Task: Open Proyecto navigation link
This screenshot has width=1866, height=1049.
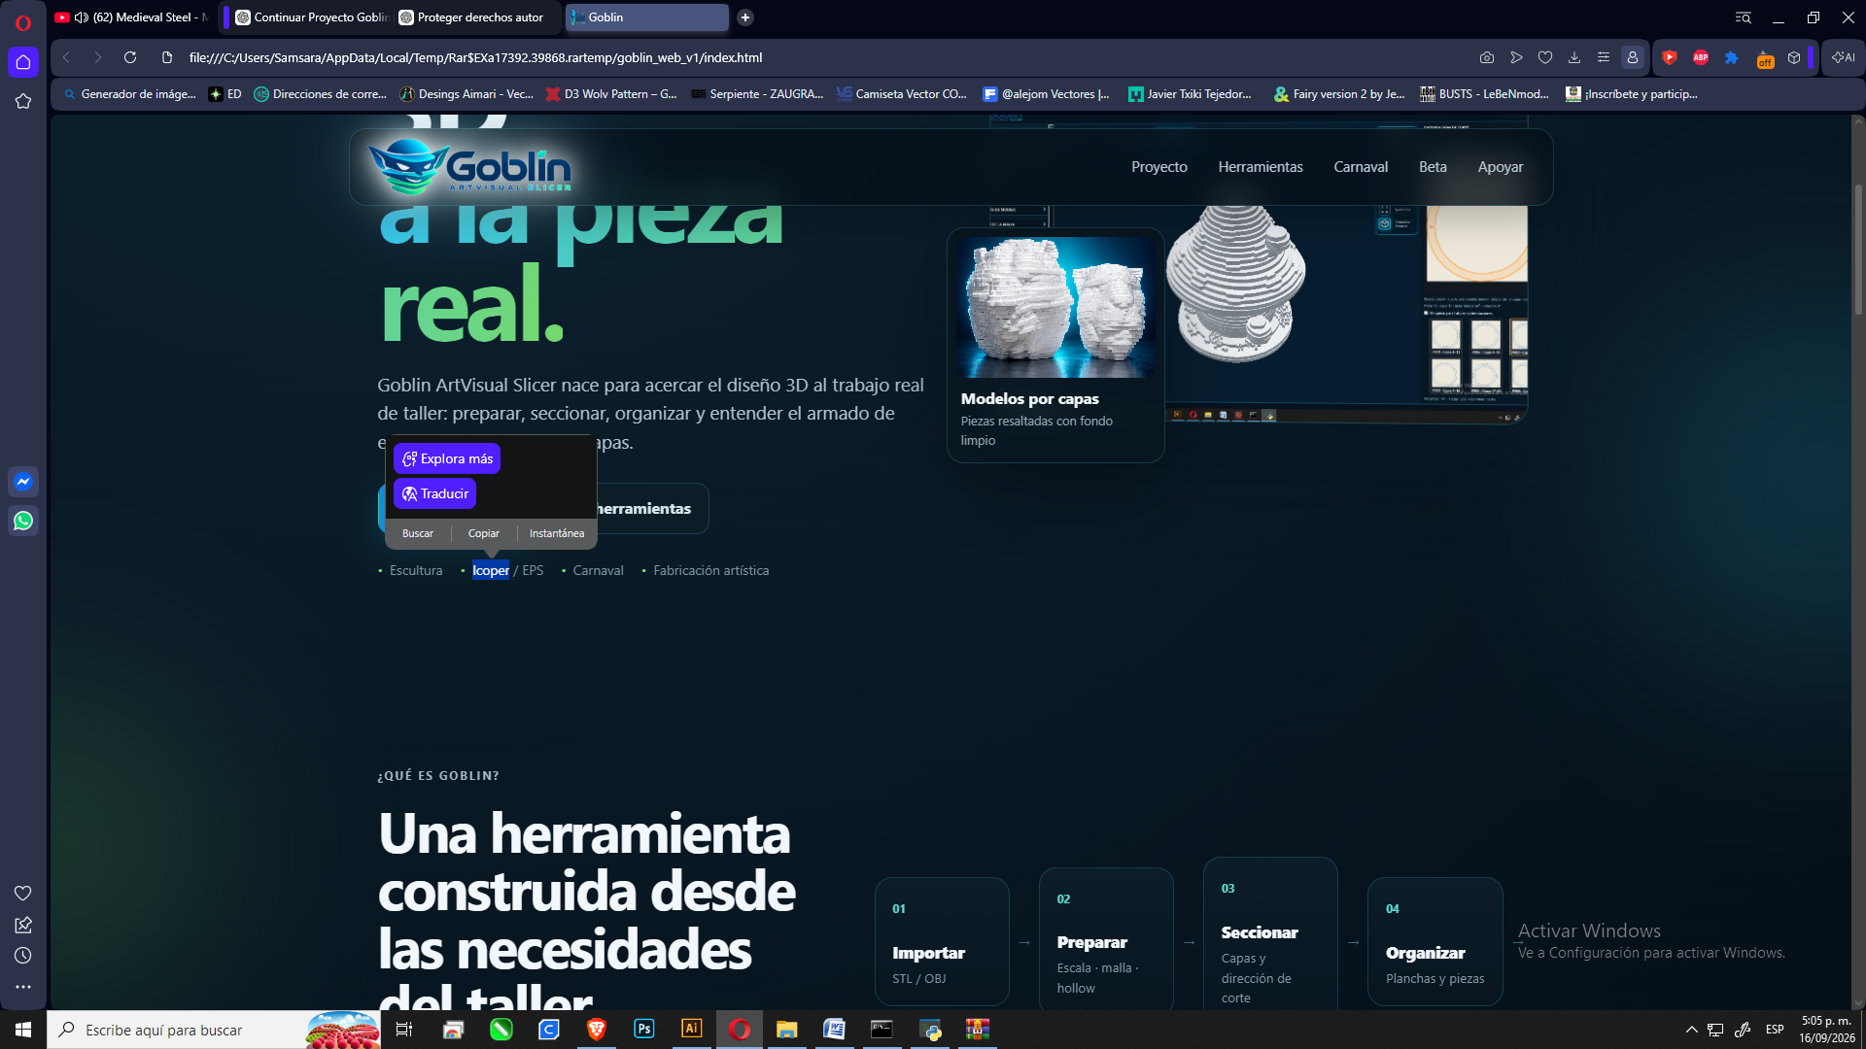Action: 1159,167
